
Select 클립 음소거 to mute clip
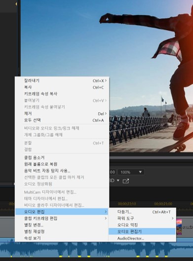62,157
